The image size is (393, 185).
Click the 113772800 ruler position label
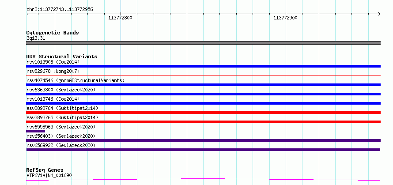pyautogui.click(x=120, y=18)
